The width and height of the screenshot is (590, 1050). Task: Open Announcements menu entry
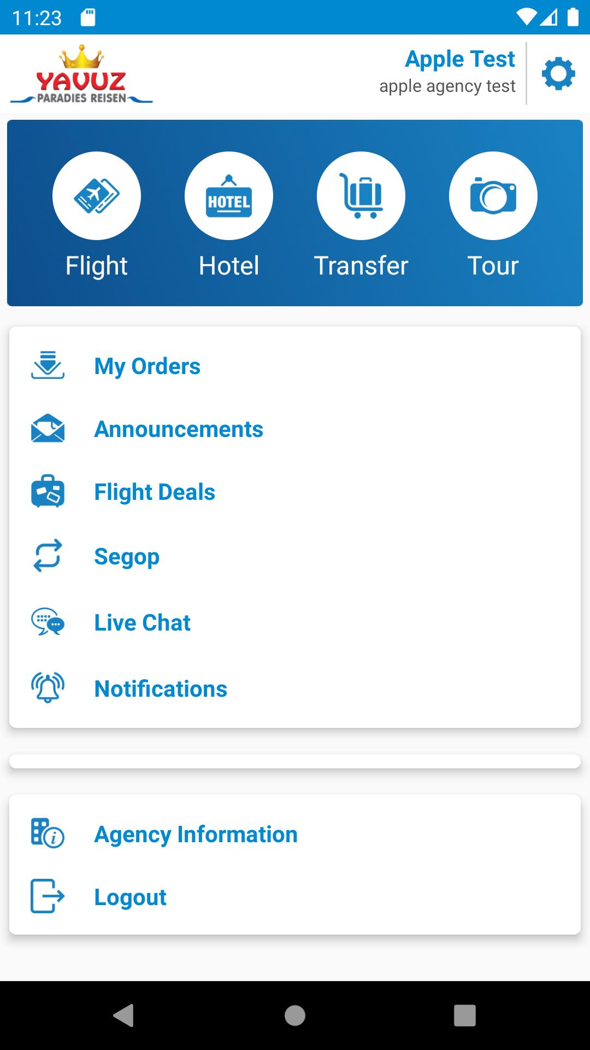(295, 429)
